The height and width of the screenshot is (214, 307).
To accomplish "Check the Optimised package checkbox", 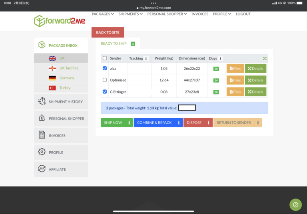I will point(105,80).
